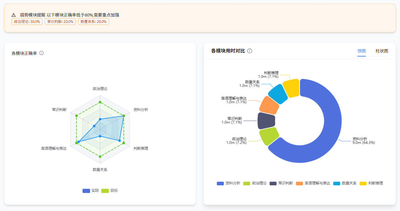Image resolution: width=400 pixels, height=211 pixels.
Task: Click info icon beside 各模块用时对比 title
Action: (x=250, y=51)
